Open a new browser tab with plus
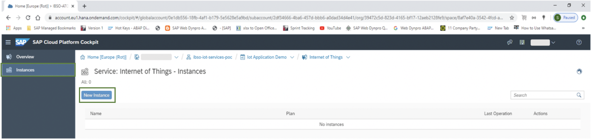The width and height of the screenshot is (591, 139). click(84, 6)
